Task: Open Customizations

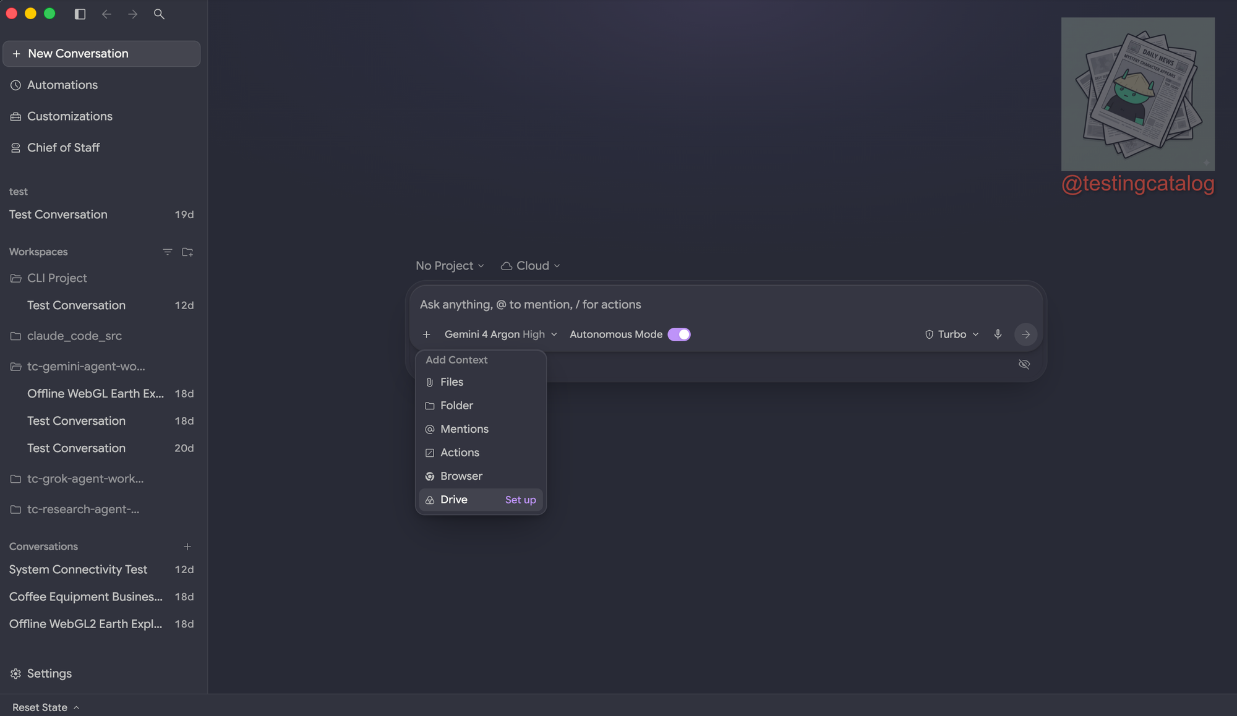Action: (x=101, y=116)
